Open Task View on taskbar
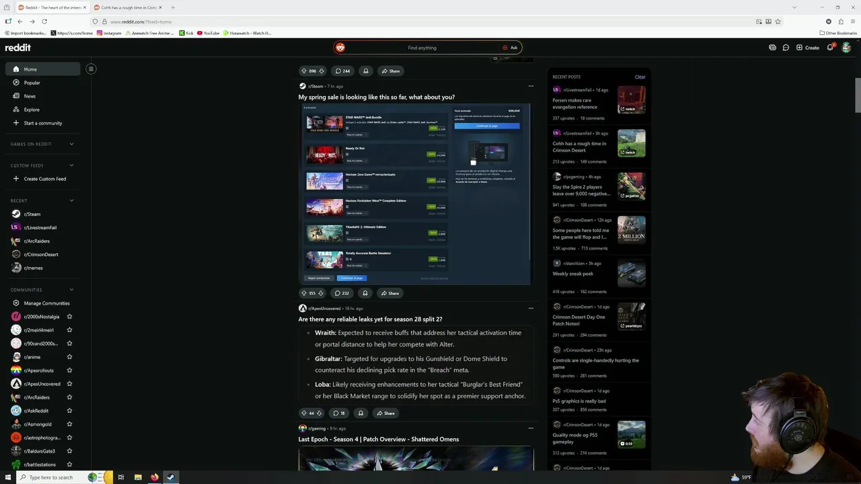This screenshot has width=861, height=484. point(121,477)
